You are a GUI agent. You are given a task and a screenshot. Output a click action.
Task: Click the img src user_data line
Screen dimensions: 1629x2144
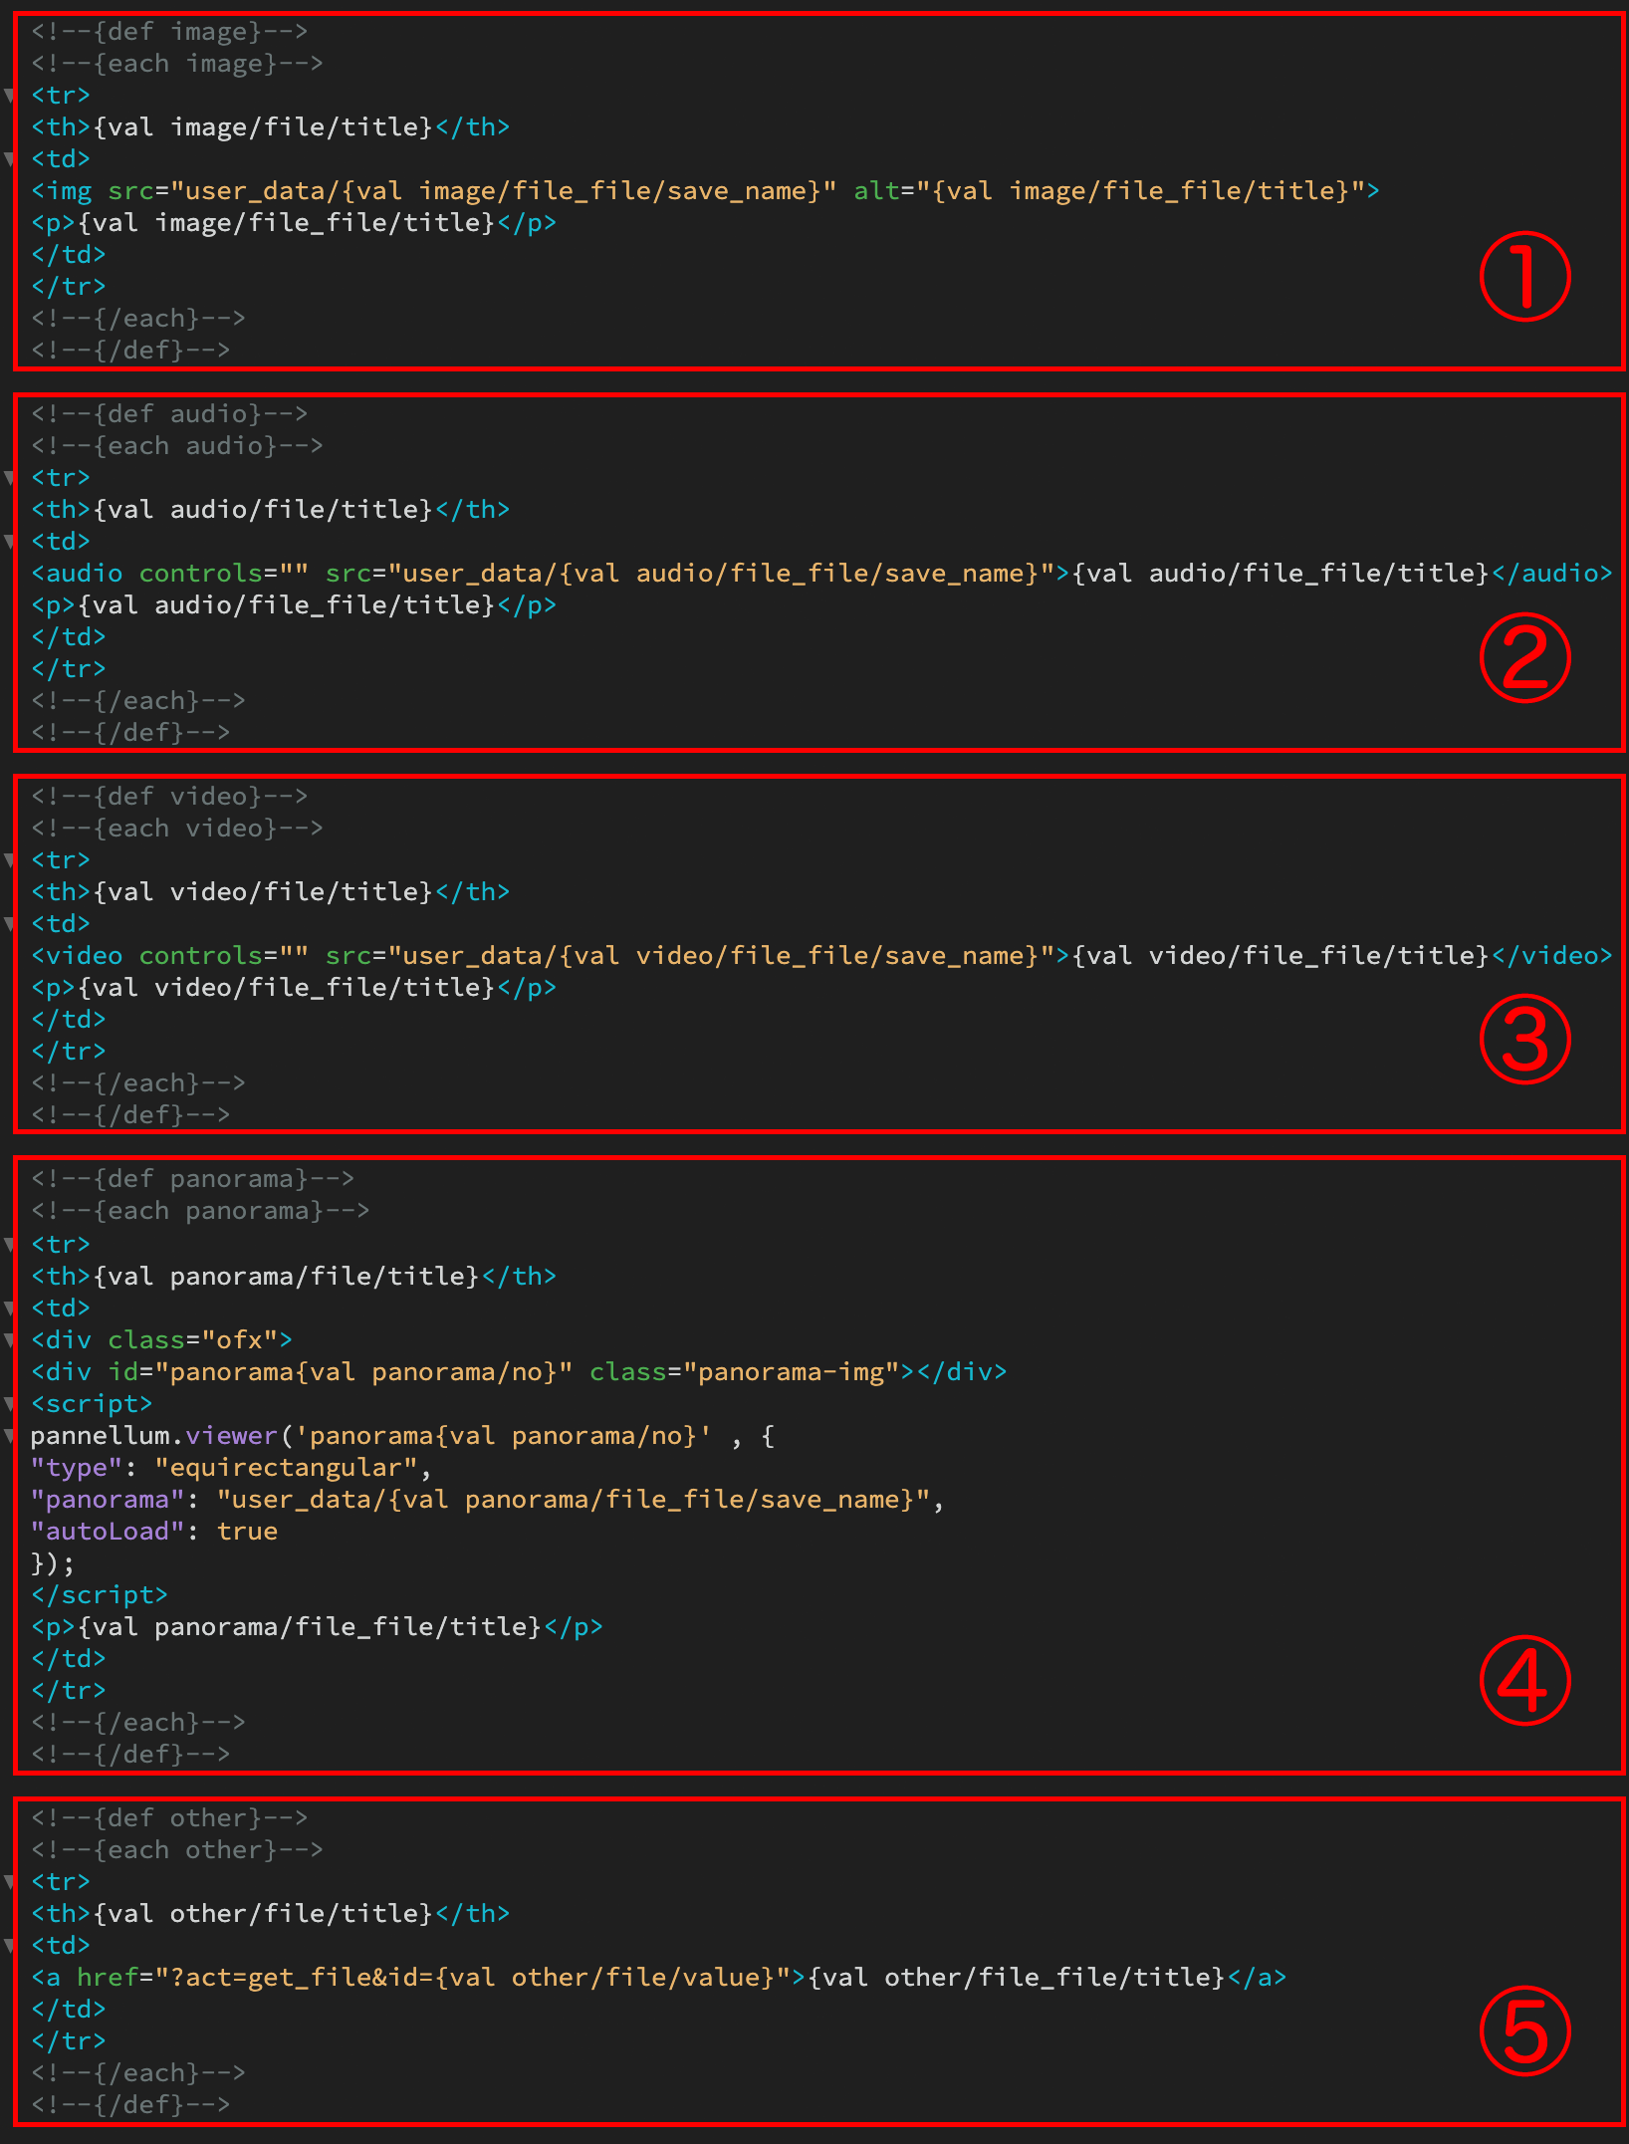point(705,191)
